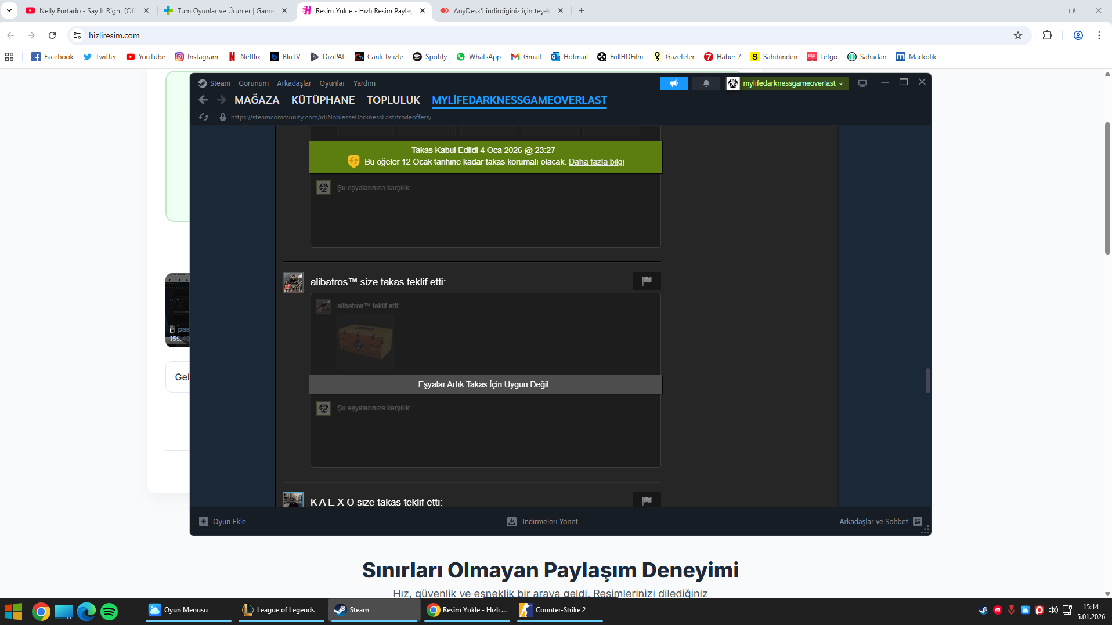This screenshot has width=1112, height=625.
Task: Go to the MAĞAZA tab
Action: [257, 100]
